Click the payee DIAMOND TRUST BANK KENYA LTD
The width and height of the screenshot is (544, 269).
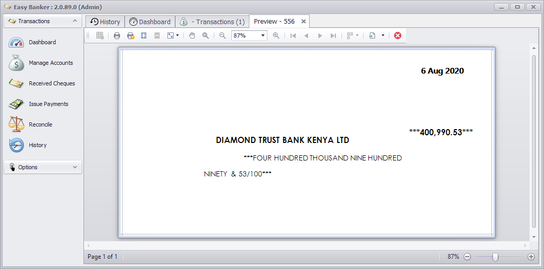click(x=282, y=140)
